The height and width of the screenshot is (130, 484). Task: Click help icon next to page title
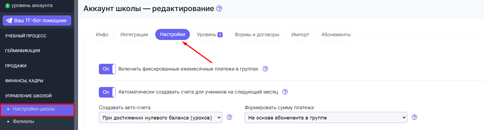click(219, 8)
